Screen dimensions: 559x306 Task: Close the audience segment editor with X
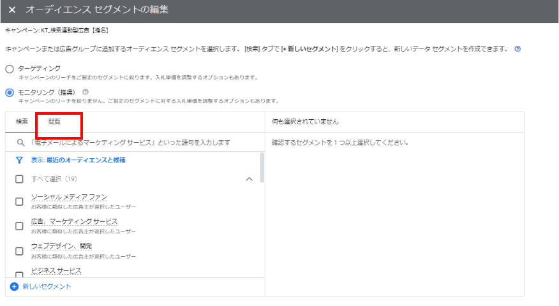click(11, 10)
